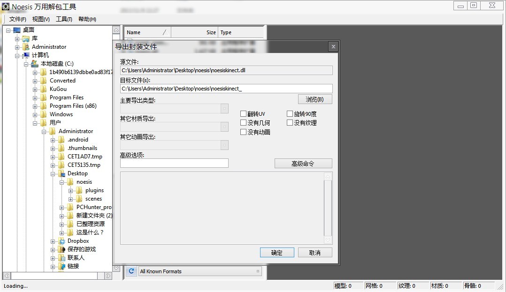
Task: Click the 链接 folder icon
Action: point(61,266)
